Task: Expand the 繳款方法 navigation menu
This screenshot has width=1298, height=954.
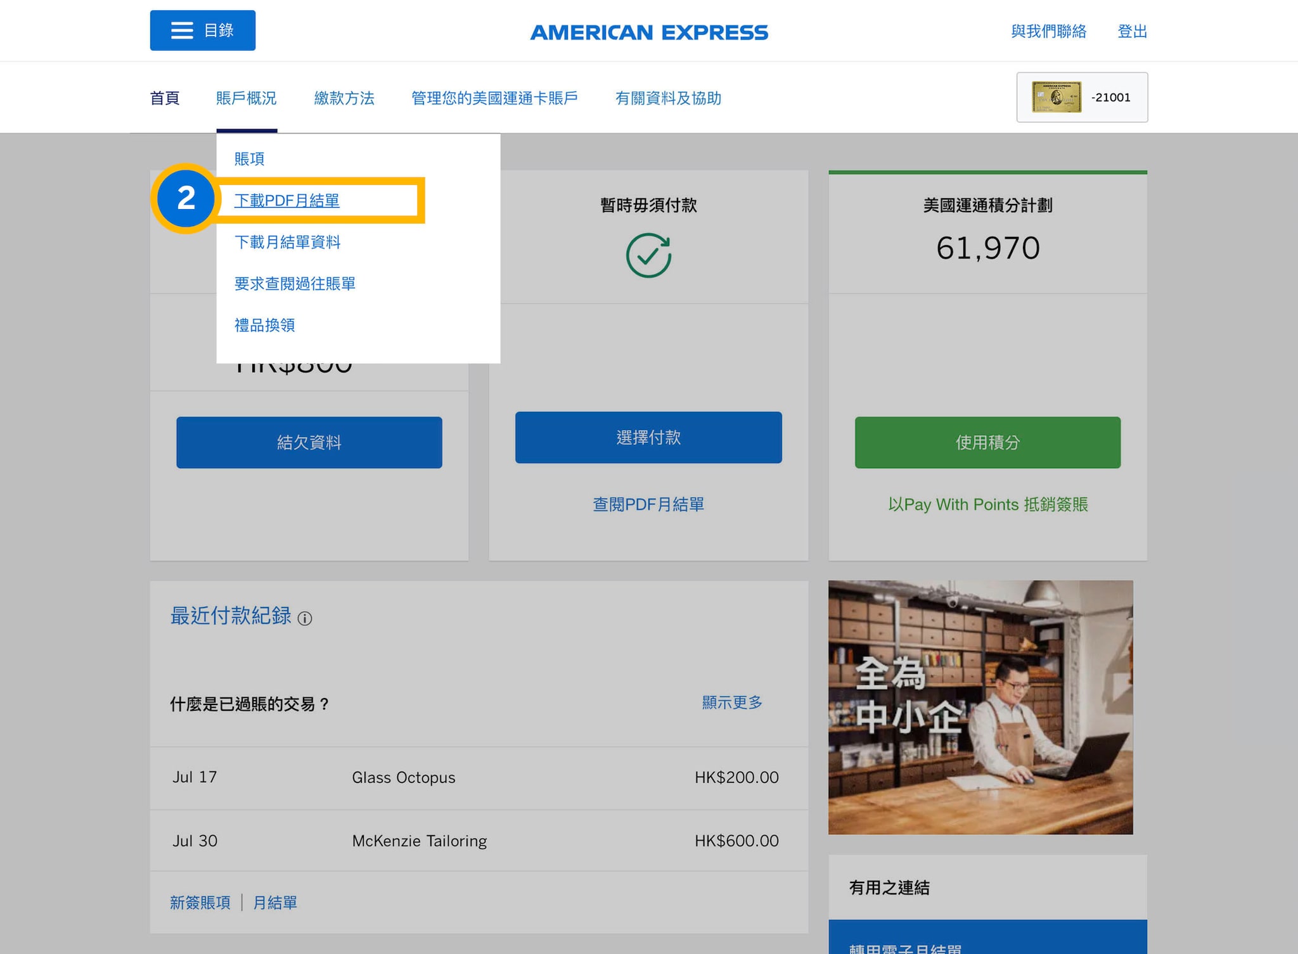Action: pos(344,98)
